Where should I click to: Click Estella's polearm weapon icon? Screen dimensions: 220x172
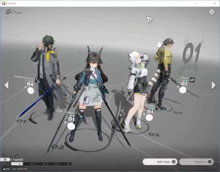(158, 108)
